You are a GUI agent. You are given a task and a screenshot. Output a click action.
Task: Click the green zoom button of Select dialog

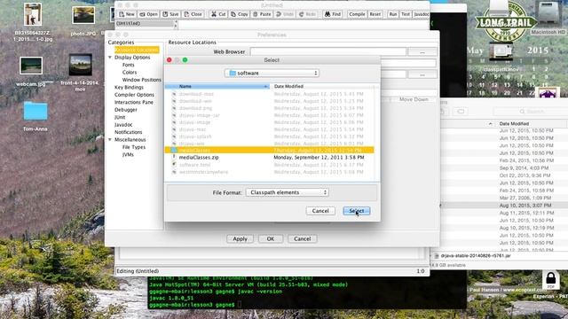coord(185,60)
